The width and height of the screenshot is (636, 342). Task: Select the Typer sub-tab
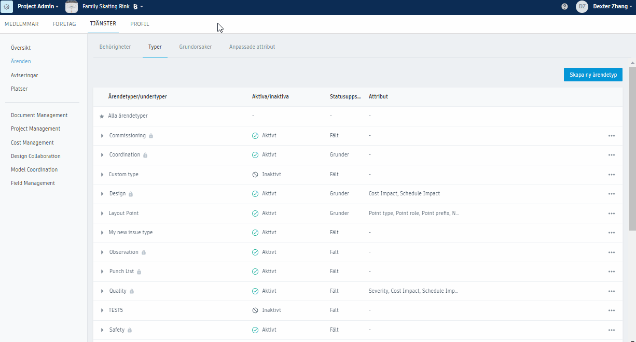coord(155,47)
